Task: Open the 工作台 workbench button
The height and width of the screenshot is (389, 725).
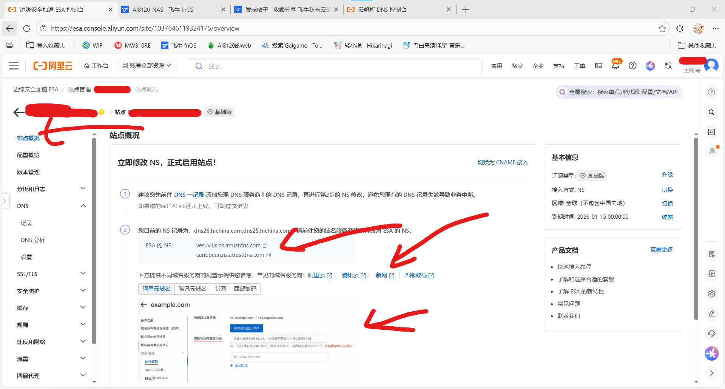Action: 96,66
